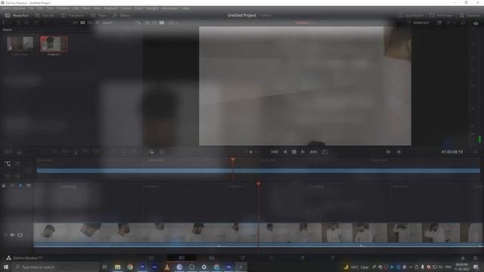Open the Media Pool panel

(17, 15)
